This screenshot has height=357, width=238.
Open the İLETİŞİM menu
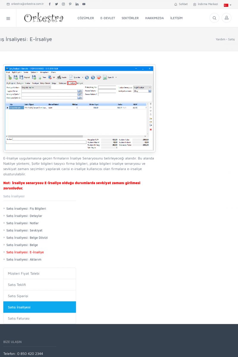[176, 18]
